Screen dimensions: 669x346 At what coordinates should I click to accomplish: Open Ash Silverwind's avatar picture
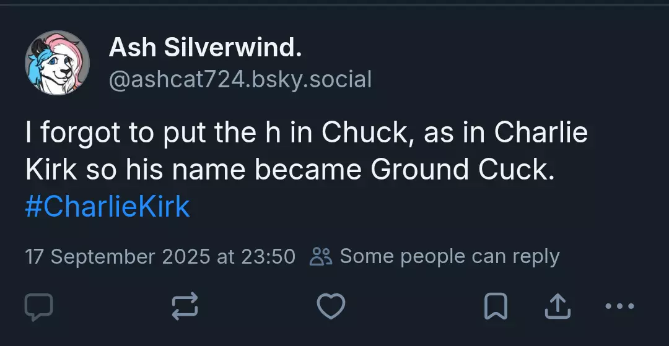click(x=57, y=63)
